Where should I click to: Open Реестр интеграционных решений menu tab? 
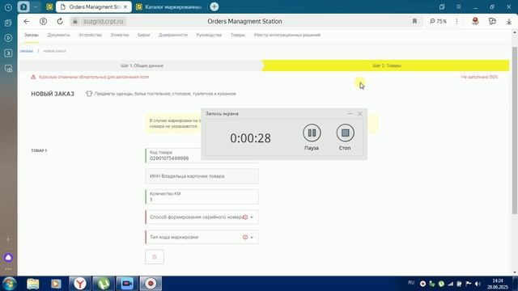pyautogui.click(x=287, y=35)
